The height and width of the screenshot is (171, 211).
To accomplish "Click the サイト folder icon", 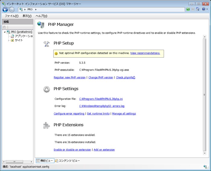I will 12,40.
